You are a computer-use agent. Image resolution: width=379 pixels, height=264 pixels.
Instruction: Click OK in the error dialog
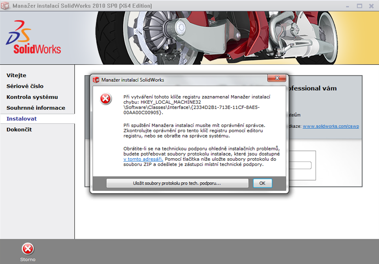[x=263, y=183]
